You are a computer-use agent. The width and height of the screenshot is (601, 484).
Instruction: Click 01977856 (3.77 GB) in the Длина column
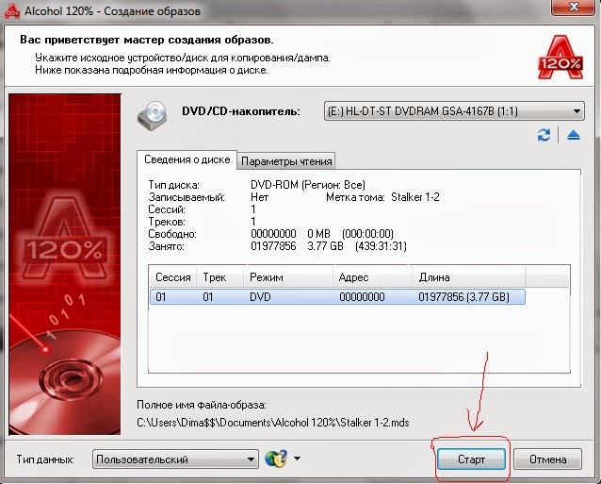(x=463, y=297)
